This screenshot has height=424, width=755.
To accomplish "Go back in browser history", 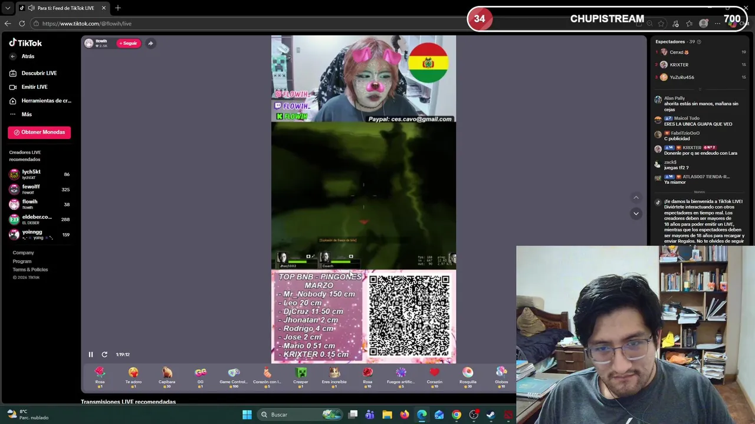I will point(8,24).
